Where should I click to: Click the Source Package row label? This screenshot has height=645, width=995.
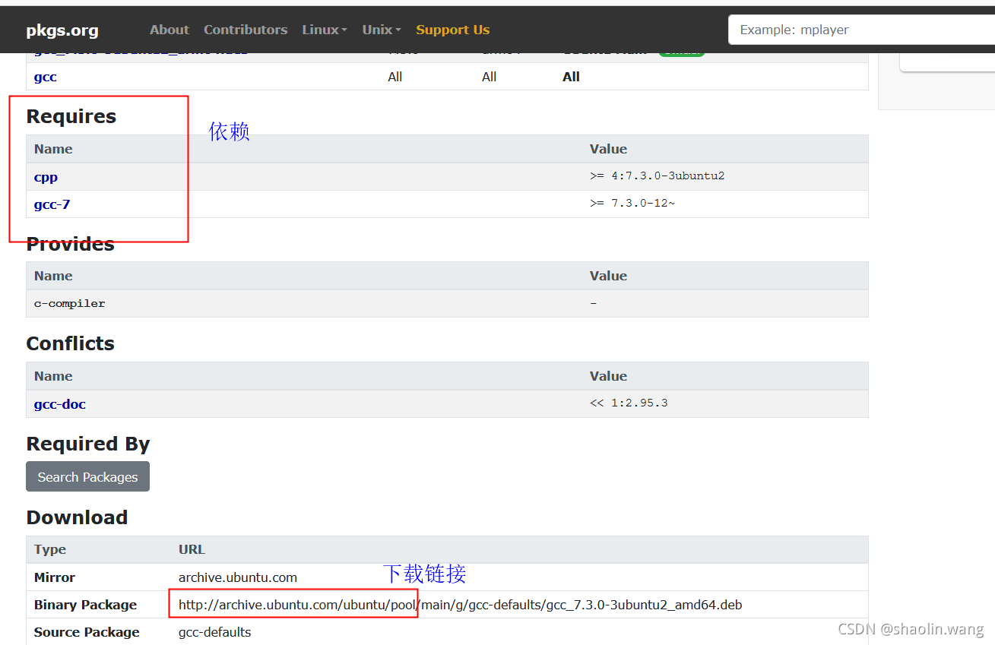pos(87,632)
